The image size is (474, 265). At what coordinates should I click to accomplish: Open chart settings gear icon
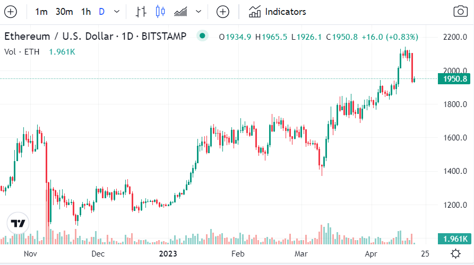(455, 253)
